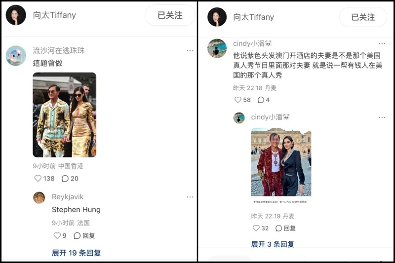View the red suit couple photo
The height and width of the screenshot is (263, 395).
tap(281, 162)
